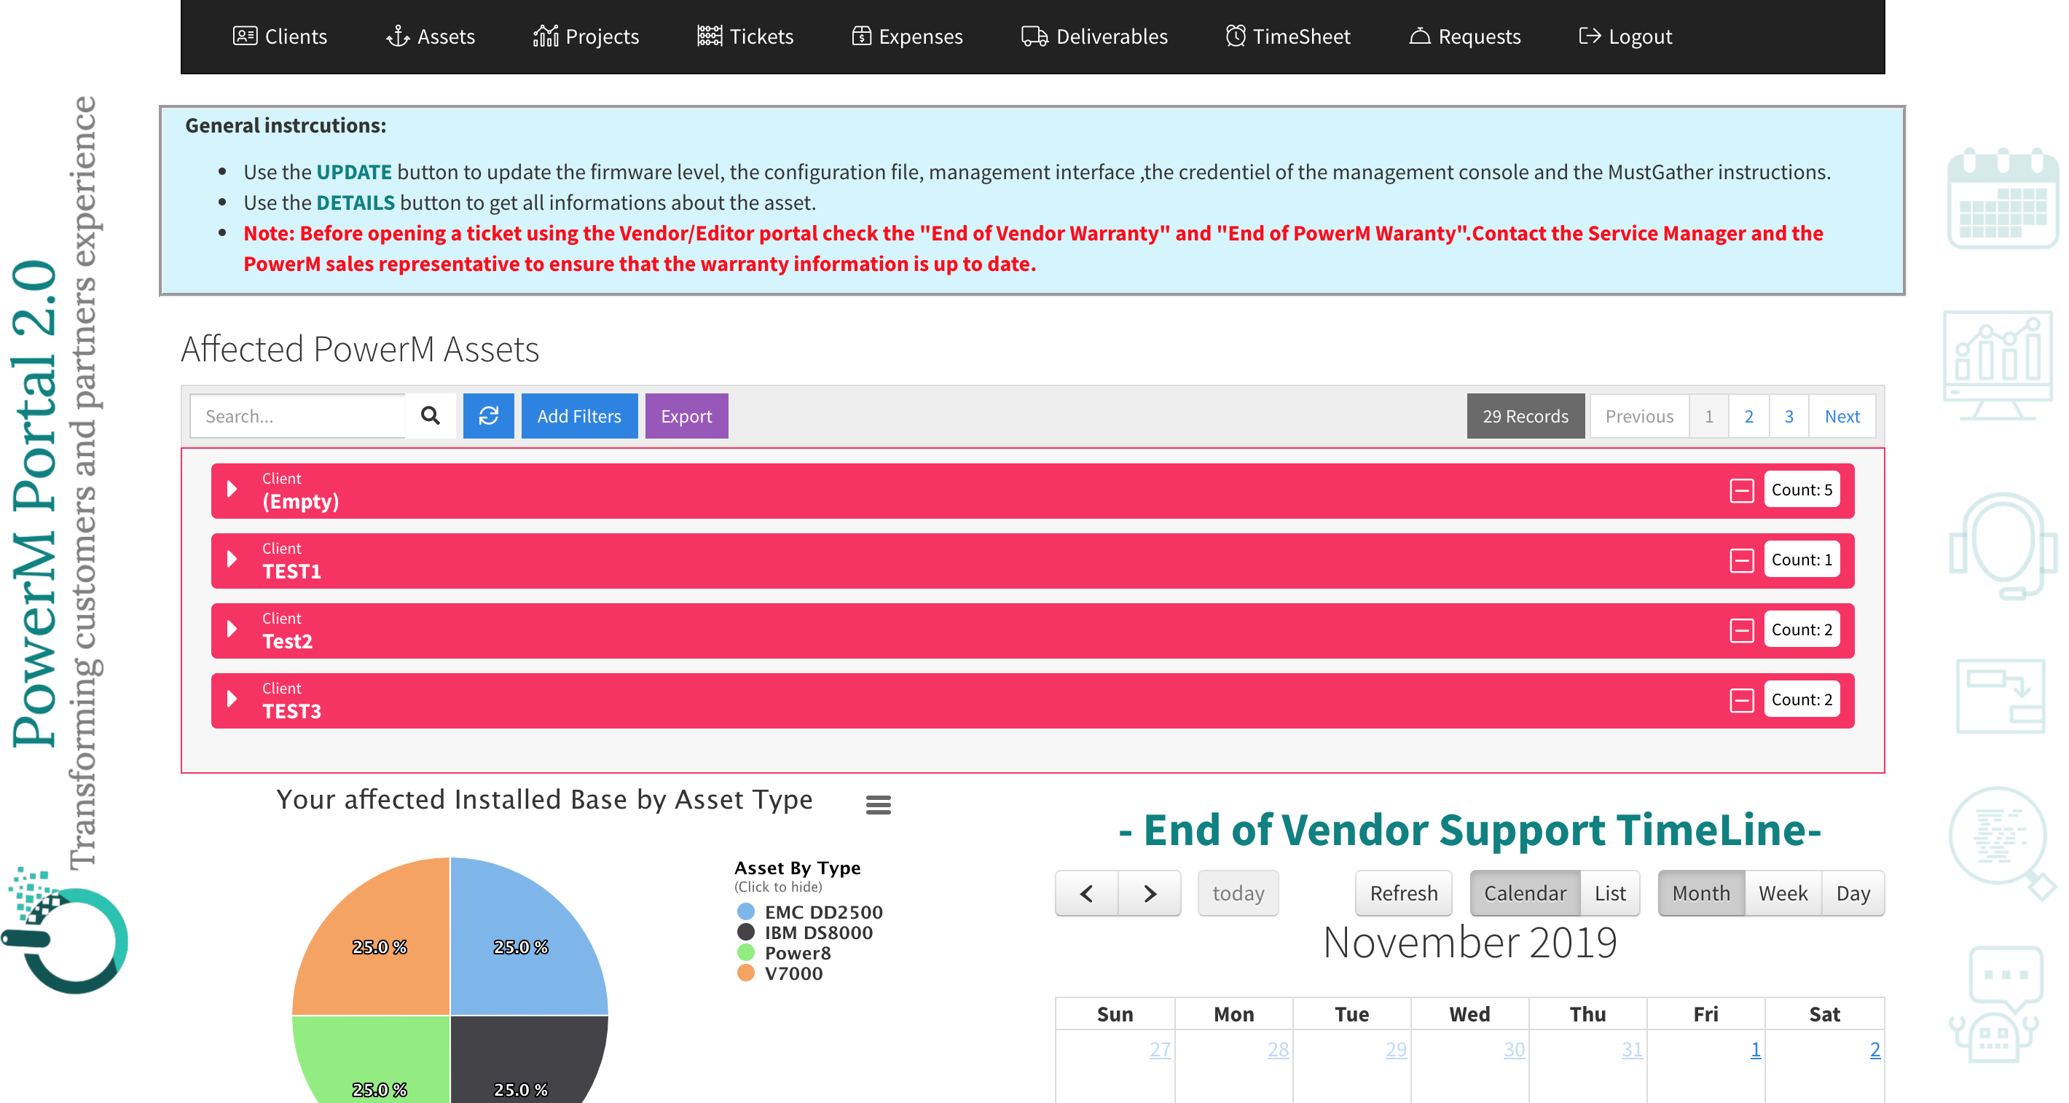Open October 31 in the calendar
The height and width of the screenshot is (1103, 2069).
[x=1631, y=1049]
